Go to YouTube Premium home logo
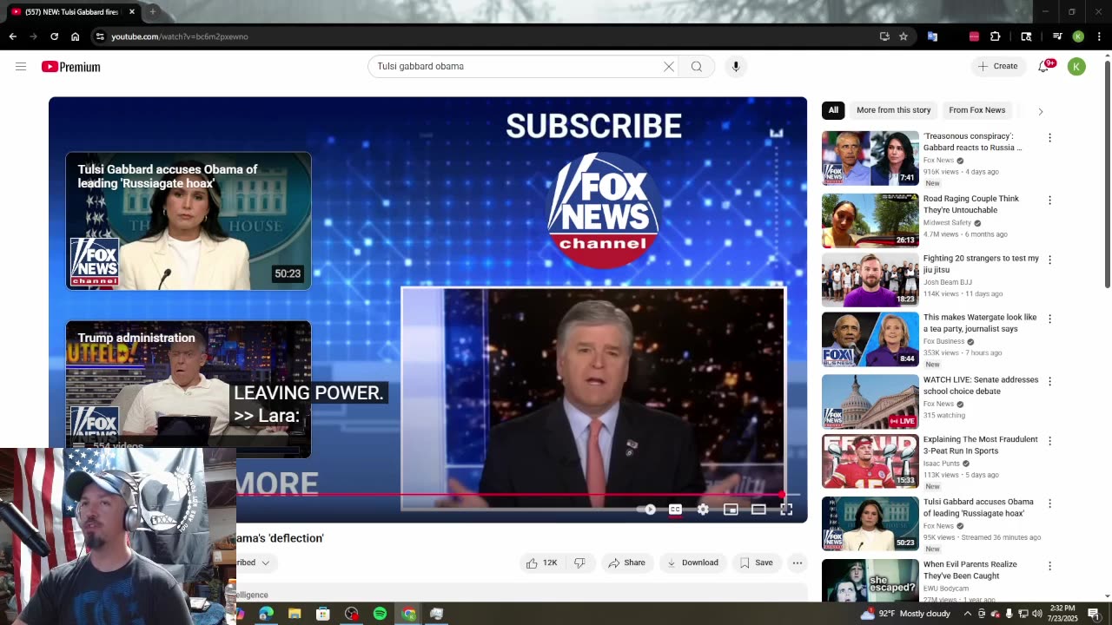Screen dimensions: 1112x625 [x=71, y=67]
